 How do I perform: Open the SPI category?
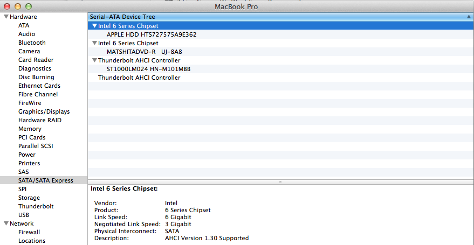coord(22,189)
